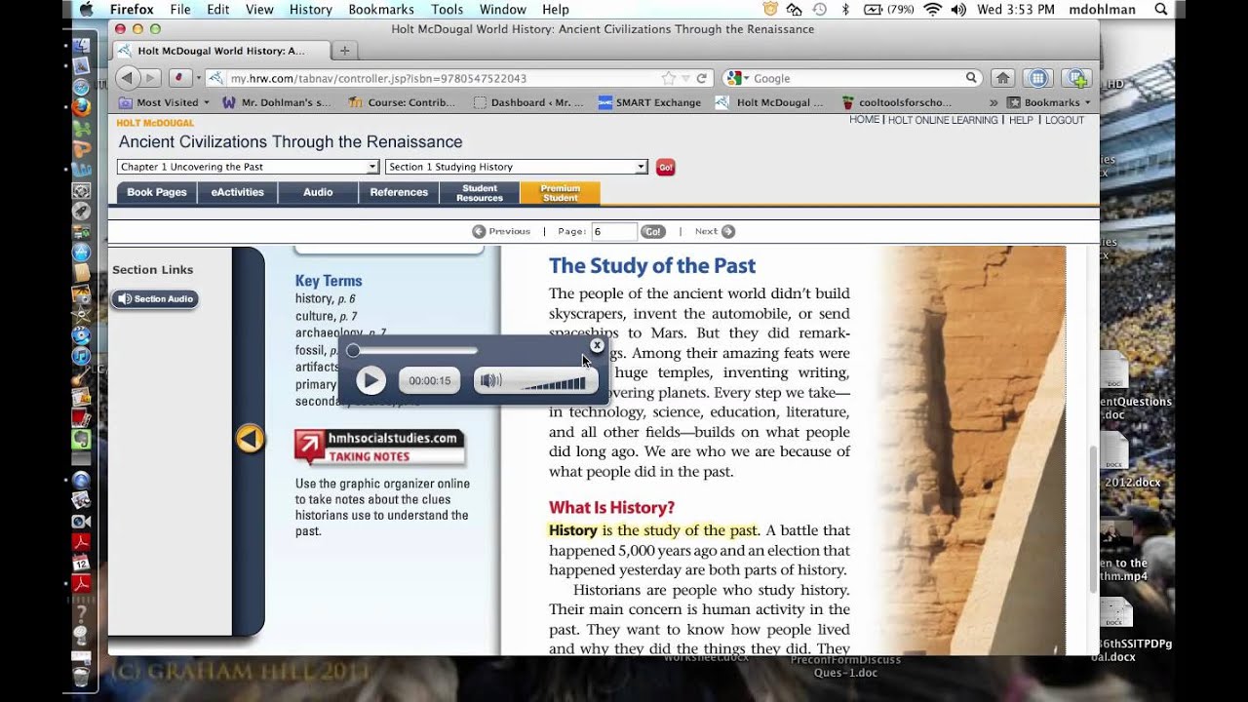Mute the audio player speaker icon

pyautogui.click(x=491, y=380)
